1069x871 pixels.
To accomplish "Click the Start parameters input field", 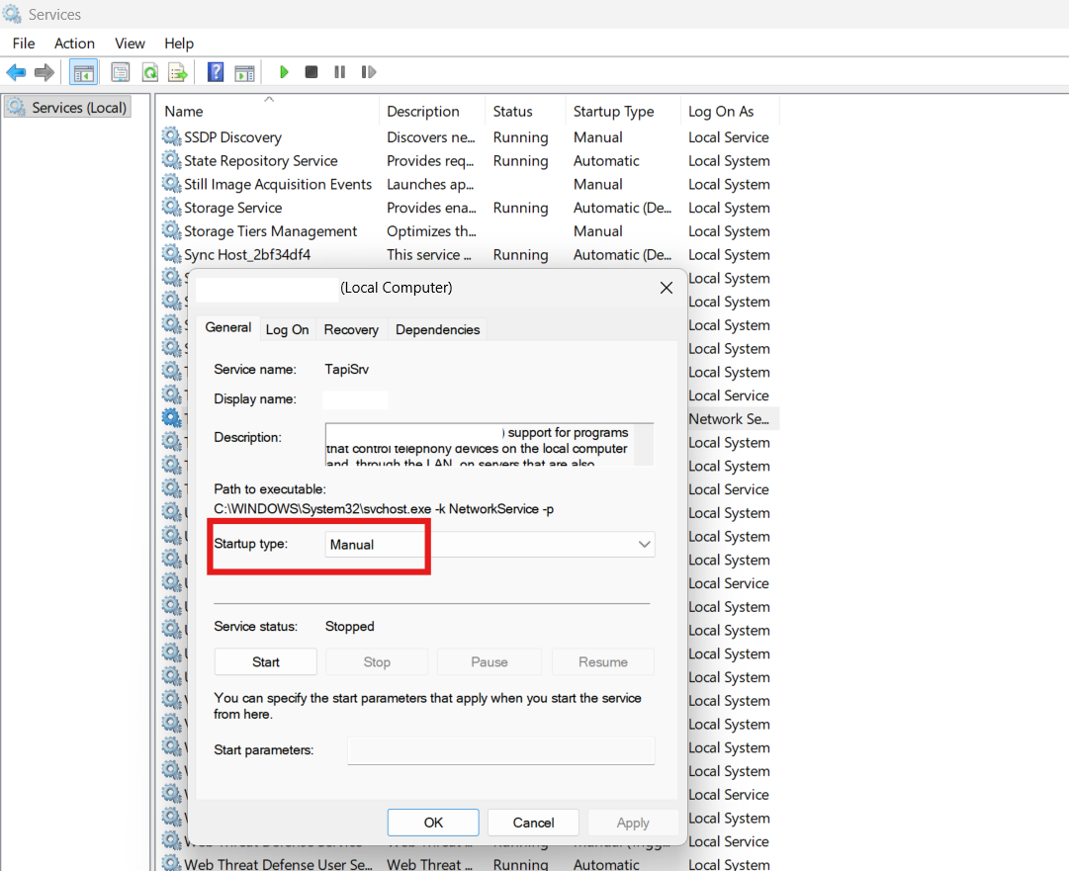I will (x=500, y=750).
